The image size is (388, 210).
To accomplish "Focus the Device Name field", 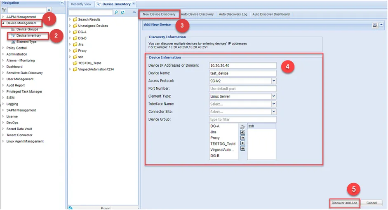I will [242, 73].
